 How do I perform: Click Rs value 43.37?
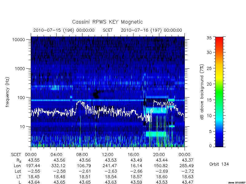coord(187,160)
